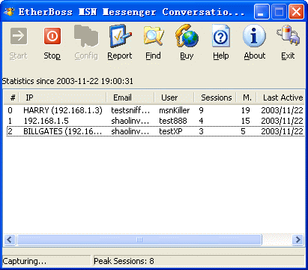Open the Buy purchase page
The width and height of the screenshot is (308, 270).
[187, 36]
